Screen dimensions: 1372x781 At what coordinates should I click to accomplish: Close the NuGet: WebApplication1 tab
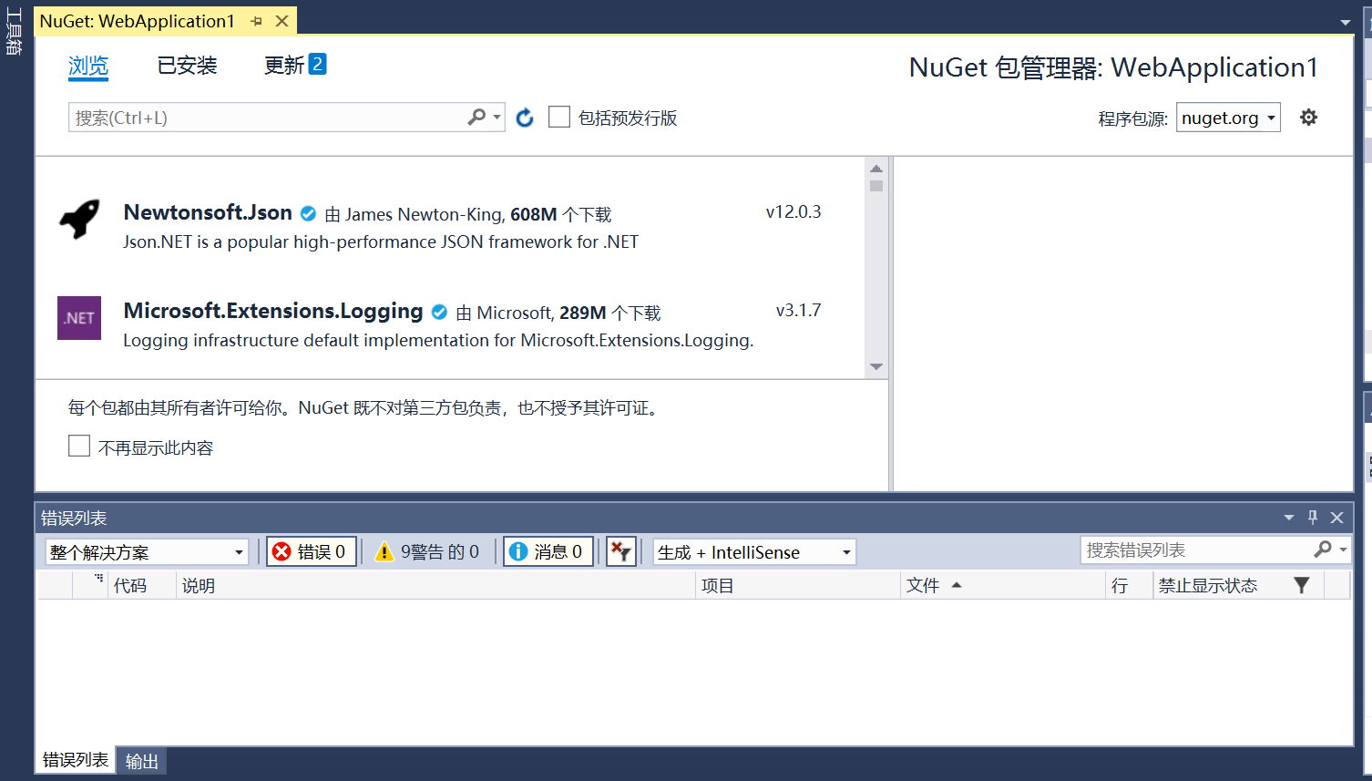pos(282,21)
